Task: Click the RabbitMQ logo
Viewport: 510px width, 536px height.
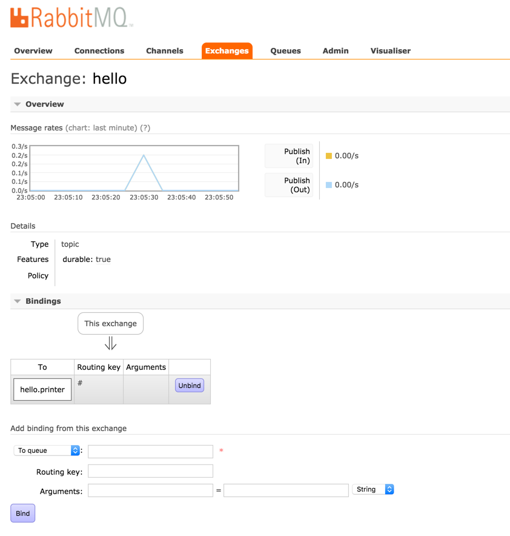Action: [x=71, y=18]
